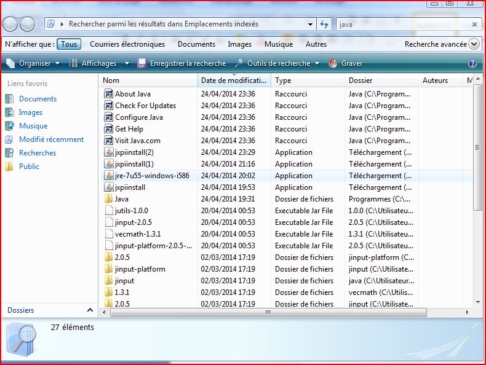Image resolution: width=486 pixels, height=365 pixels.
Task: Click vertical scrollbar up arrow
Action: (x=477, y=79)
